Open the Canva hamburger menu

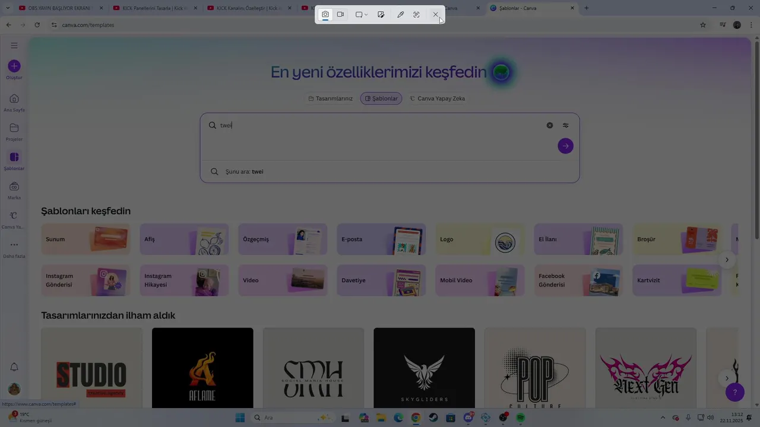click(14, 45)
